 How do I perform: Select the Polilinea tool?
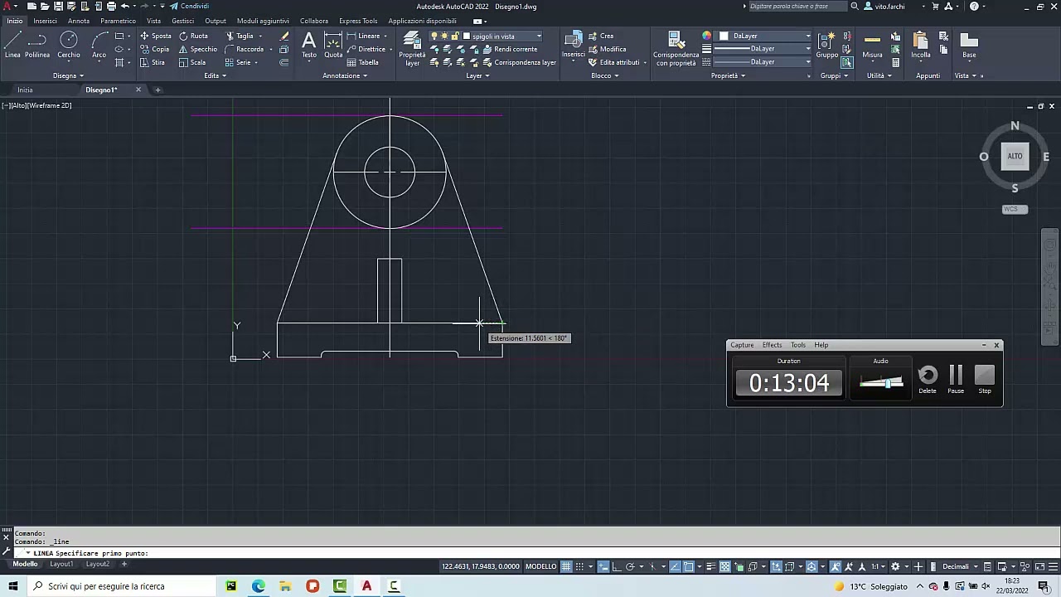pos(37,45)
